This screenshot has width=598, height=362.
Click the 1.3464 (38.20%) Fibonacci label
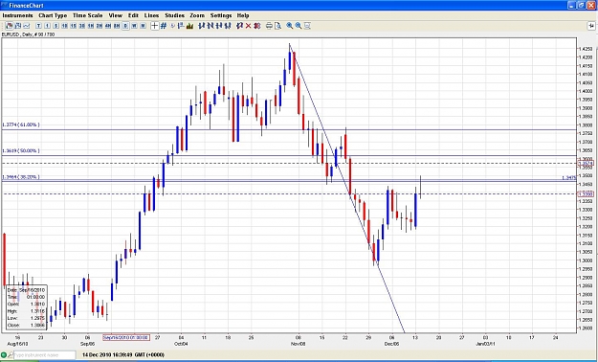pos(21,177)
